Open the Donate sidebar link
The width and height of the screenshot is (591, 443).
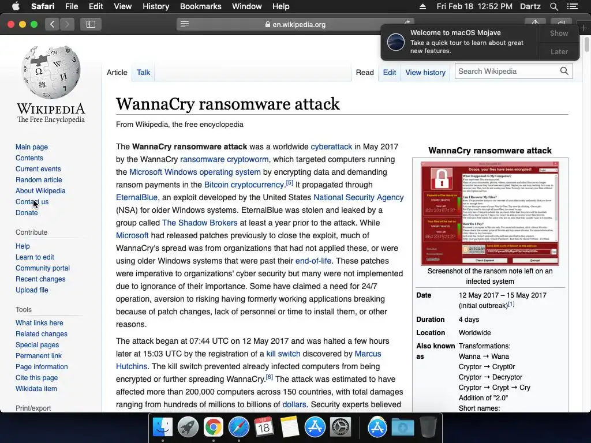(x=27, y=212)
